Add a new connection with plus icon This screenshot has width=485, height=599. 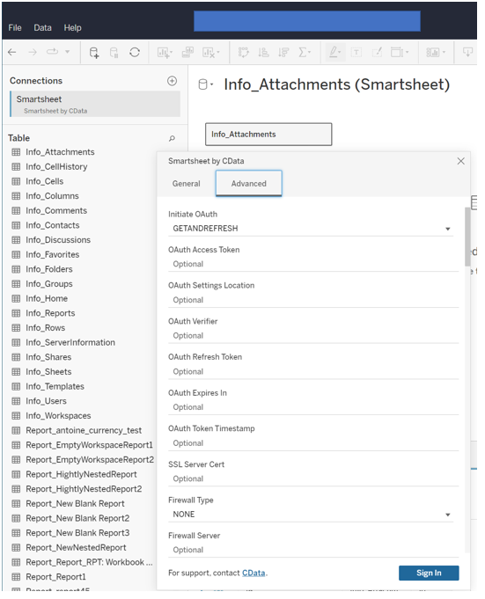(x=172, y=81)
